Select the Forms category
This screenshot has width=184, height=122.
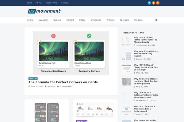coord(30,20)
